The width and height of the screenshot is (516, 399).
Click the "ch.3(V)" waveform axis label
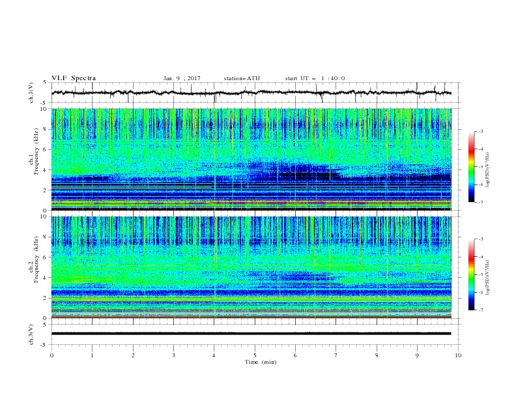pos(31,334)
